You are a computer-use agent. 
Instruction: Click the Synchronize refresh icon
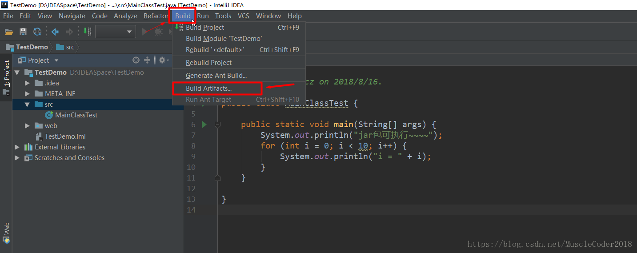[x=37, y=32]
